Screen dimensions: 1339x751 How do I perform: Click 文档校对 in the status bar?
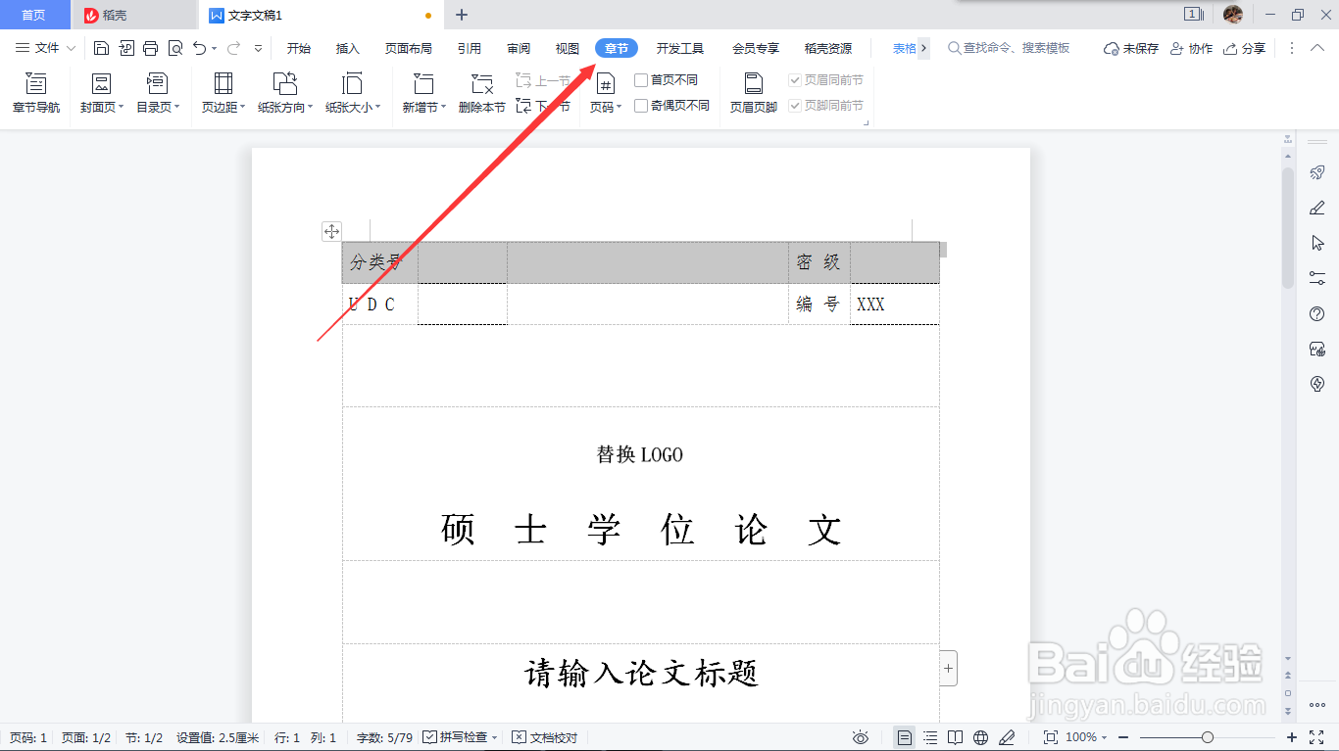[545, 737]
